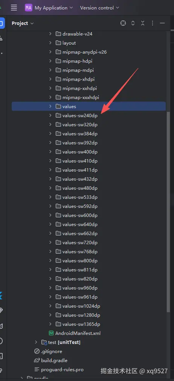The height and width of the screenshot is (381, 174).
Task: Expand the values-sw240dp folder
Action: pyautogui.click(x=50, y=115)
